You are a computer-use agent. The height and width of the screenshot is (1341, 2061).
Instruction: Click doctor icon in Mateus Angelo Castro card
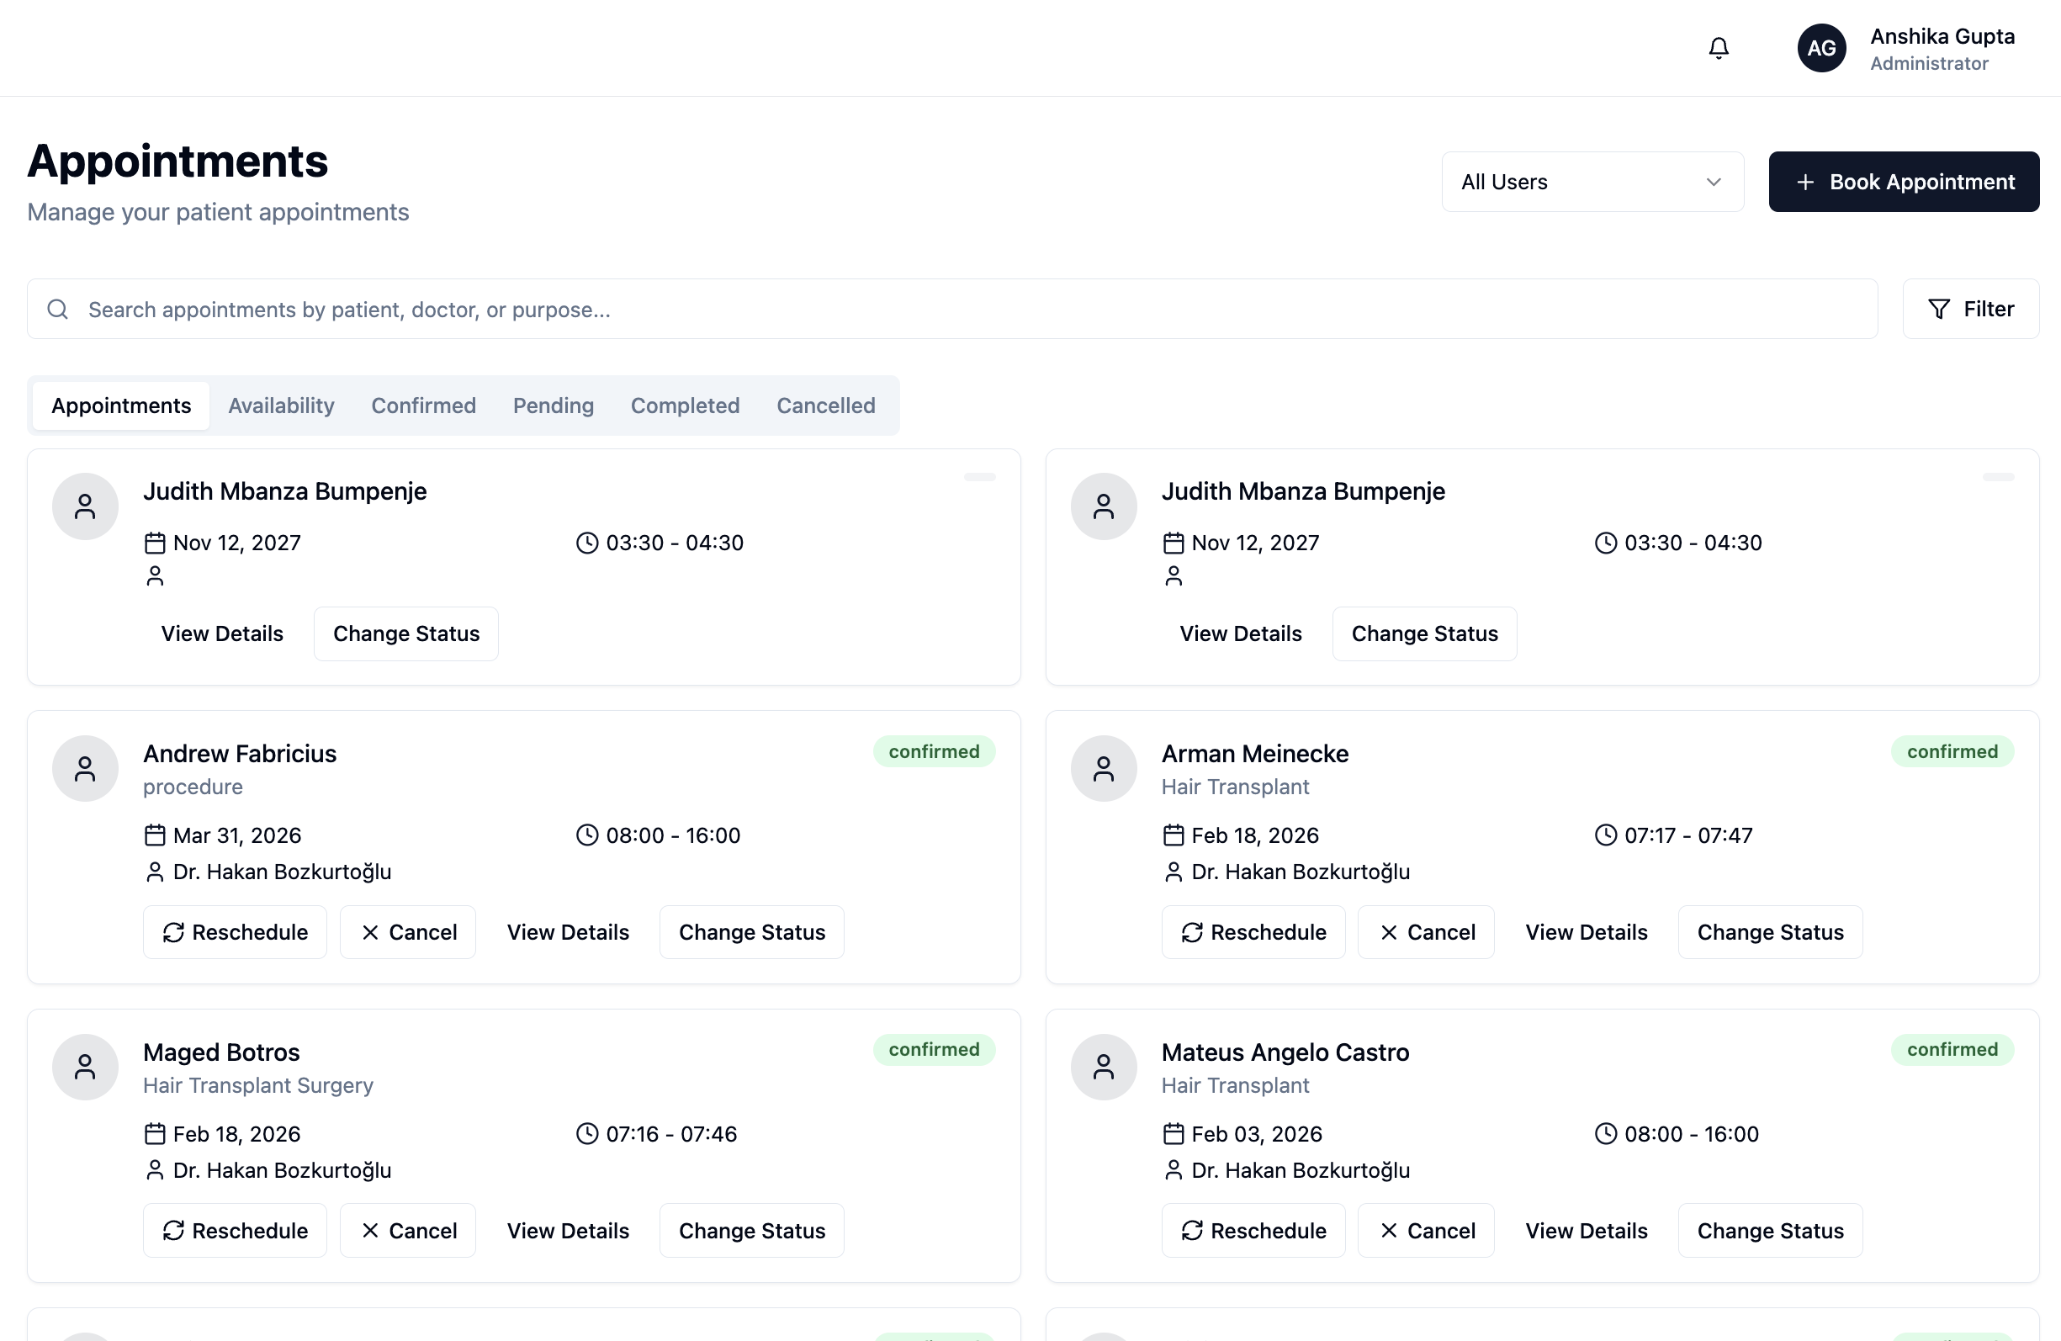1173,1169
